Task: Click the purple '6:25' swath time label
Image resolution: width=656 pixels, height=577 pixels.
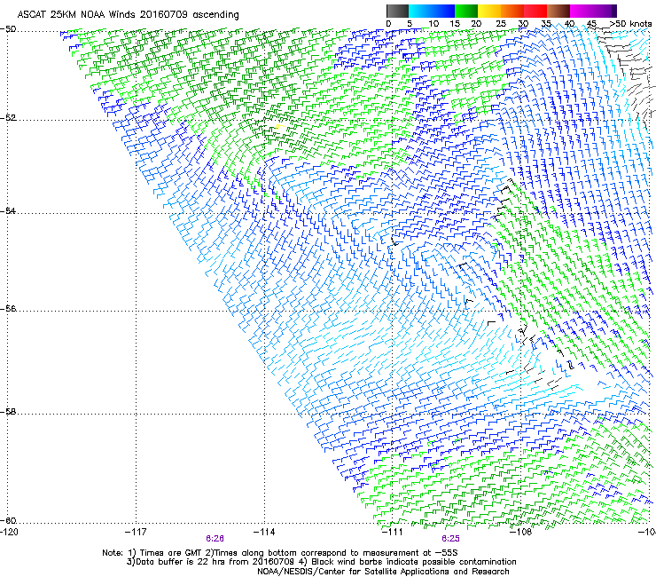Action: pyautogui.click(x=450, y=539)
